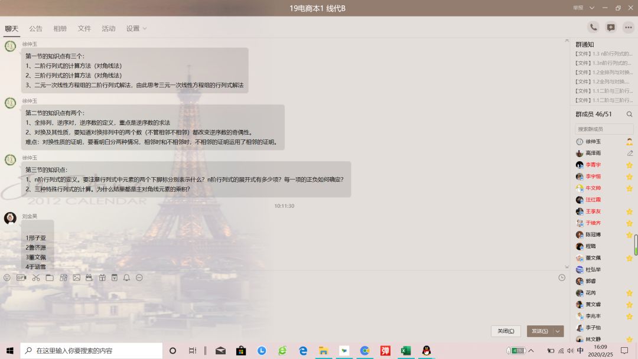This screenshot has height=359, width=638.
Task: Switch to the 相册 album tab
Action: point(60,28)
